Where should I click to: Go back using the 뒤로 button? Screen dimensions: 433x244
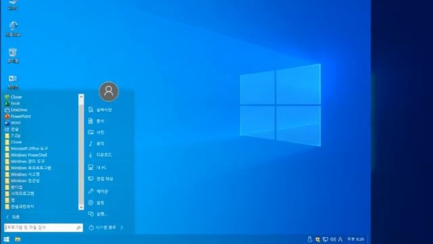[13, 217]
